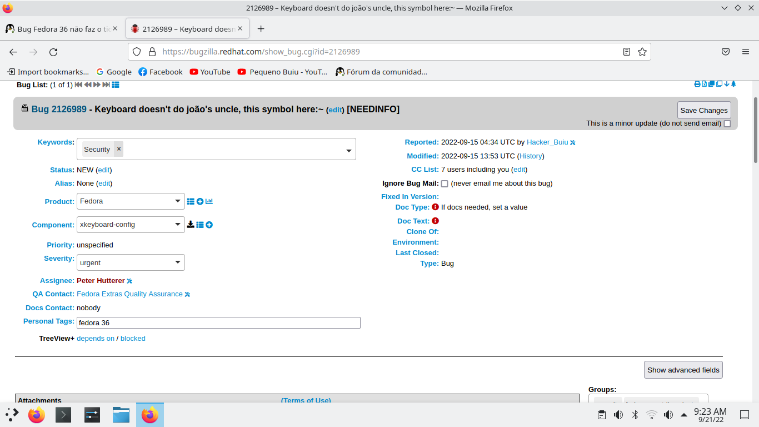The width and height of the screenshot is (759, 427).
Task: Toggle Firefox reader view icon
Action: coord(627,52)
